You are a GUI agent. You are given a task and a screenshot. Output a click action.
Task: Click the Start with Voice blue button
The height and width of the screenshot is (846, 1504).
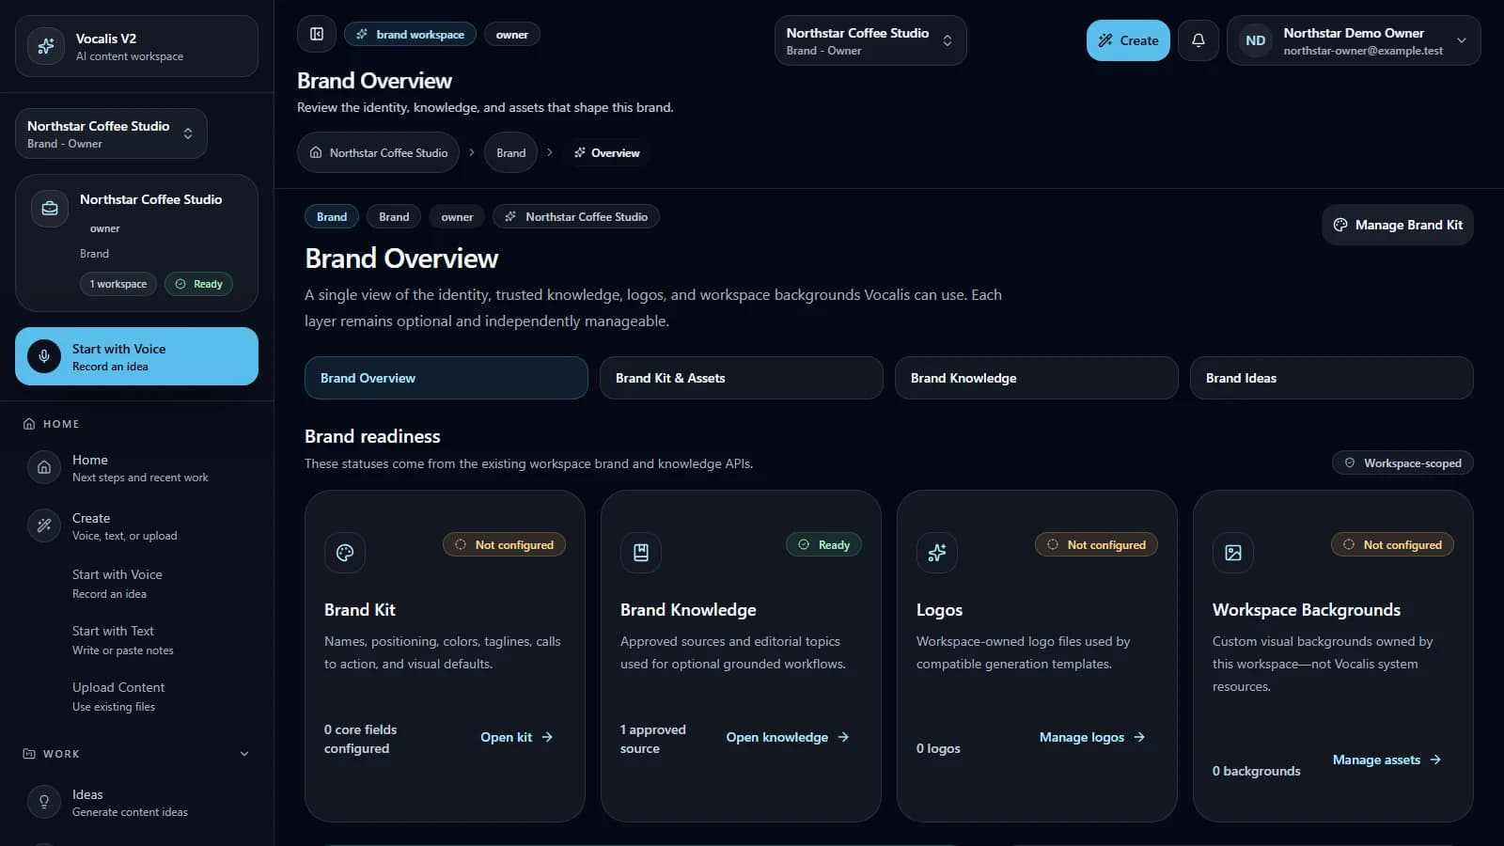coord(136,356)
